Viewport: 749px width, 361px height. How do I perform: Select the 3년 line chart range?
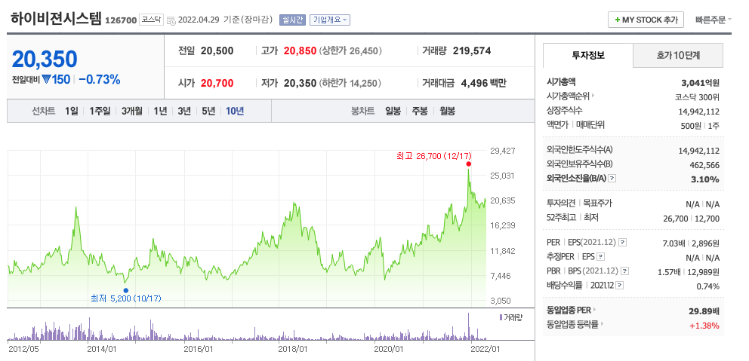click(184, 112)
